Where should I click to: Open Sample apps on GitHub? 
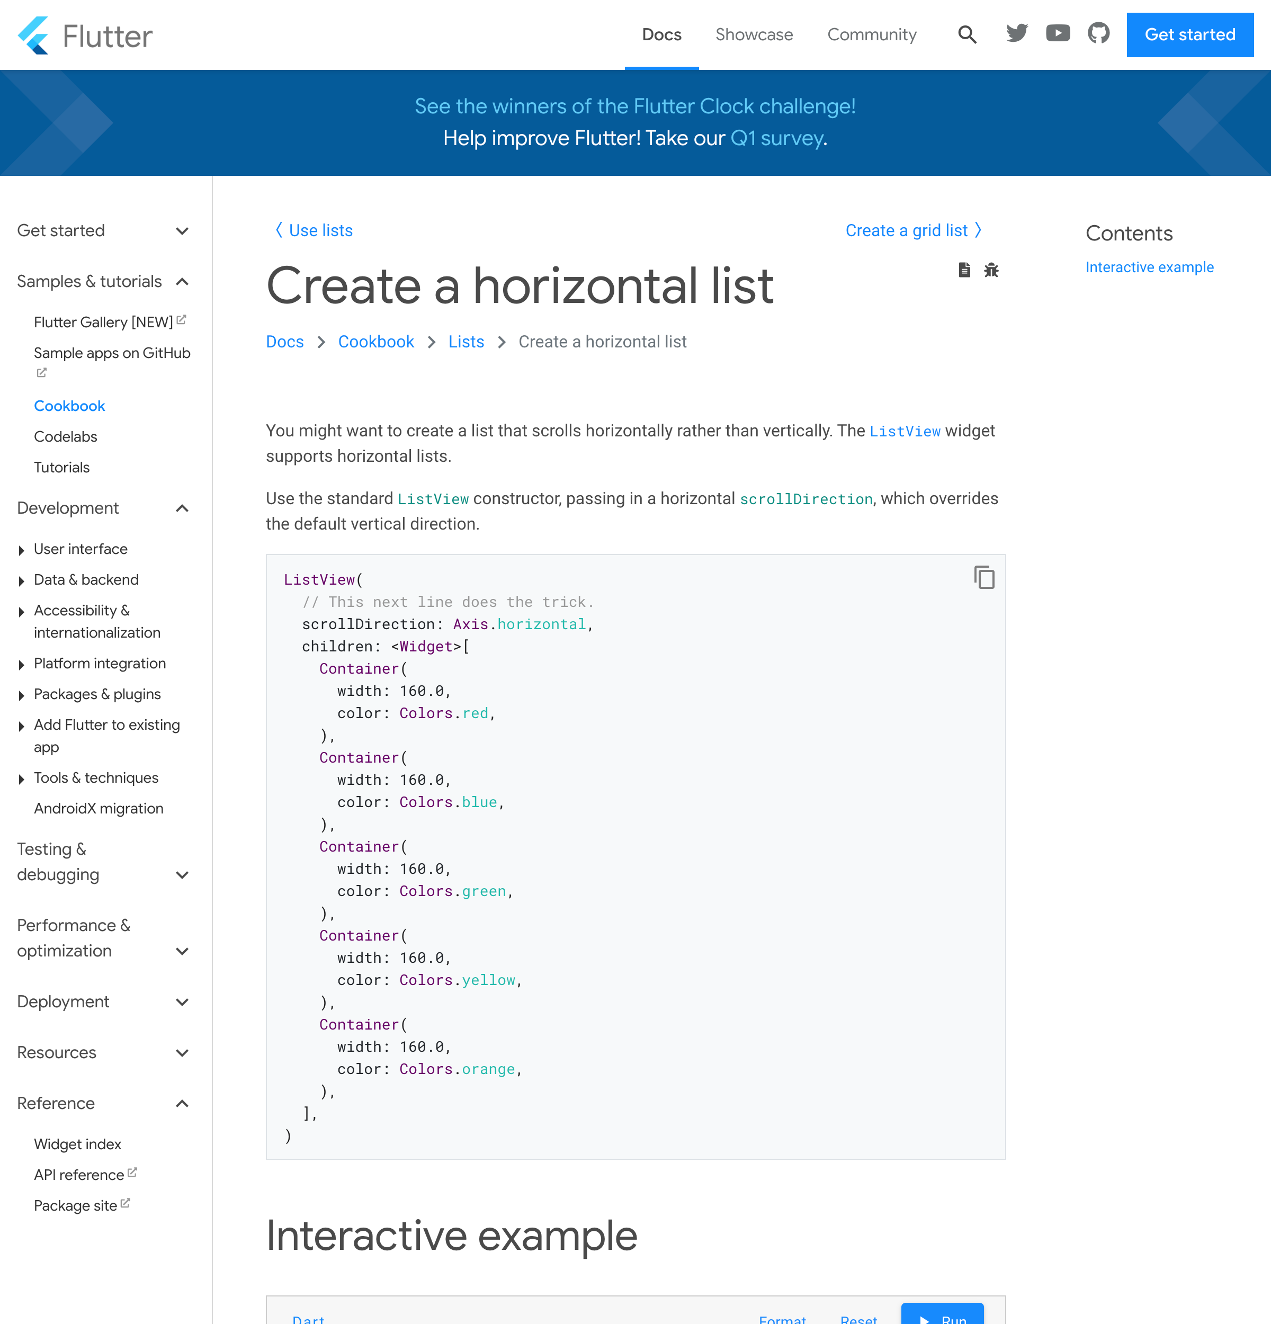tap(112, 353)
